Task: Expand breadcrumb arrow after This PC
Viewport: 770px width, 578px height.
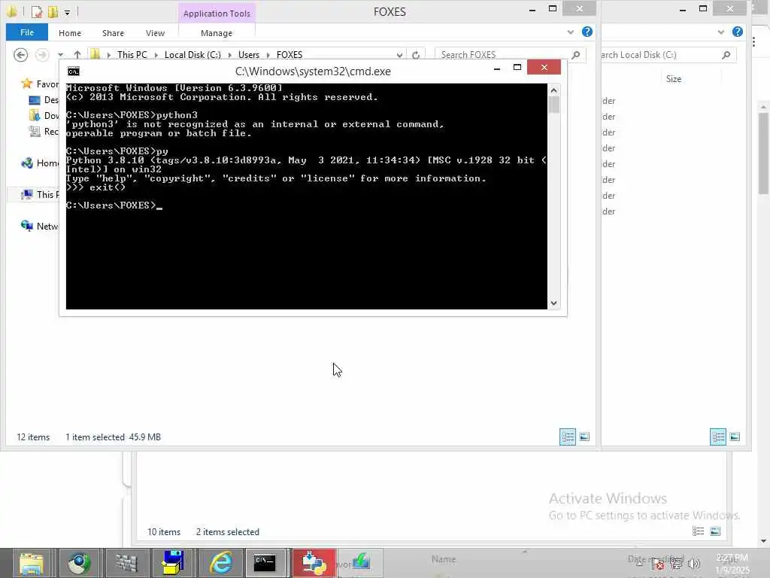Action: coord(156,54)
